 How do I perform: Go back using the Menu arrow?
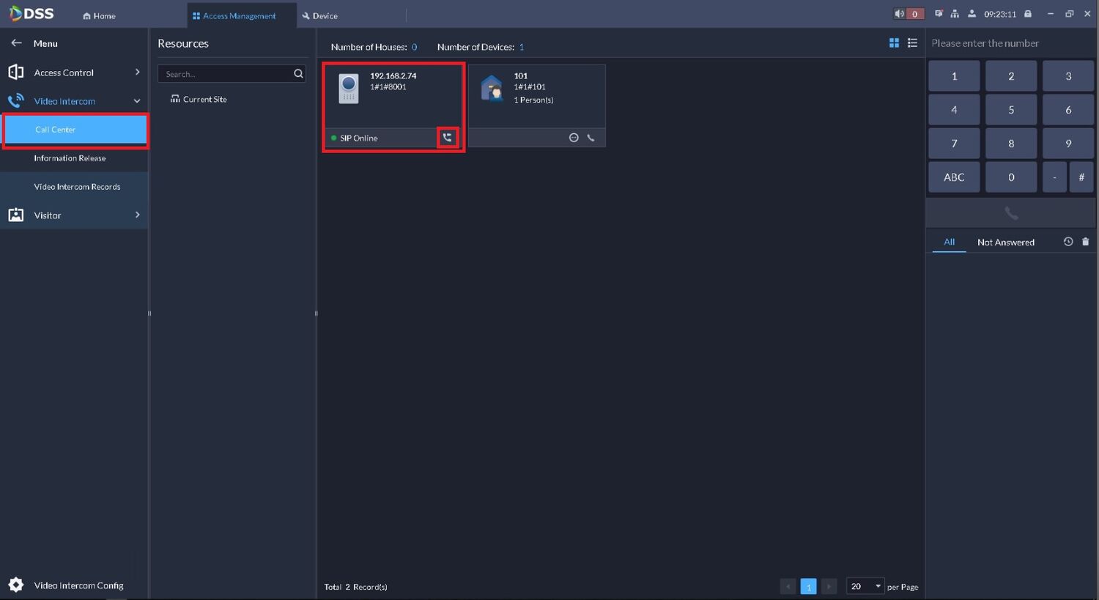click(16, 43)
